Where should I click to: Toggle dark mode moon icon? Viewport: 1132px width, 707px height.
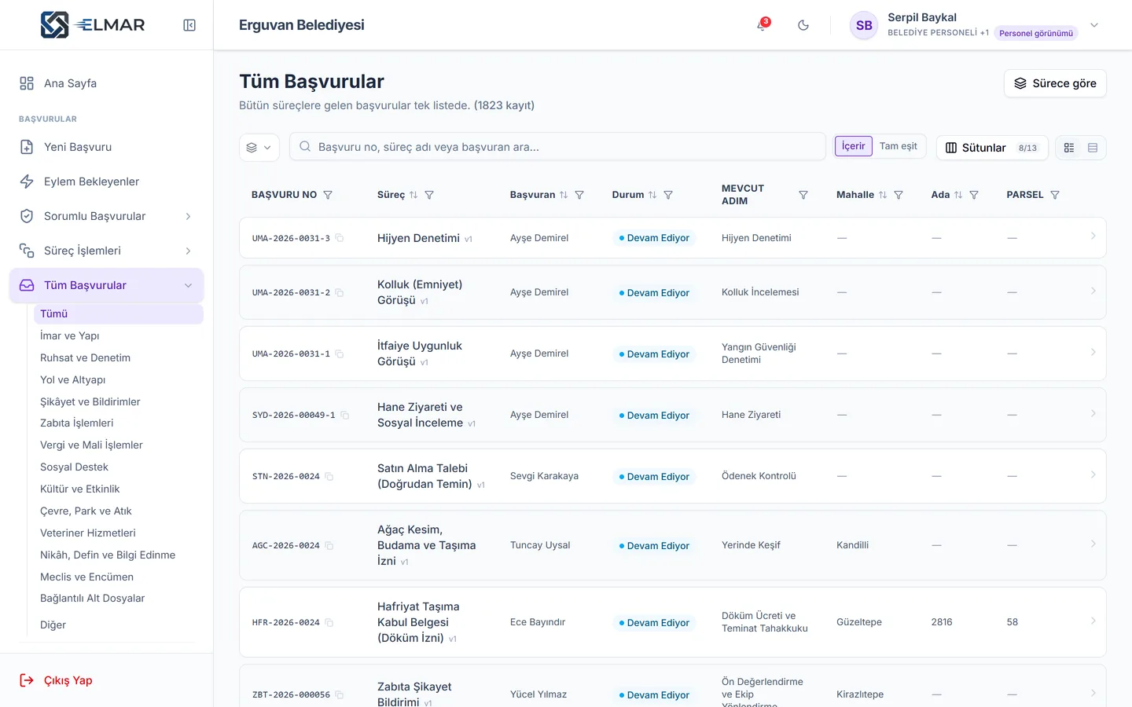803,25
